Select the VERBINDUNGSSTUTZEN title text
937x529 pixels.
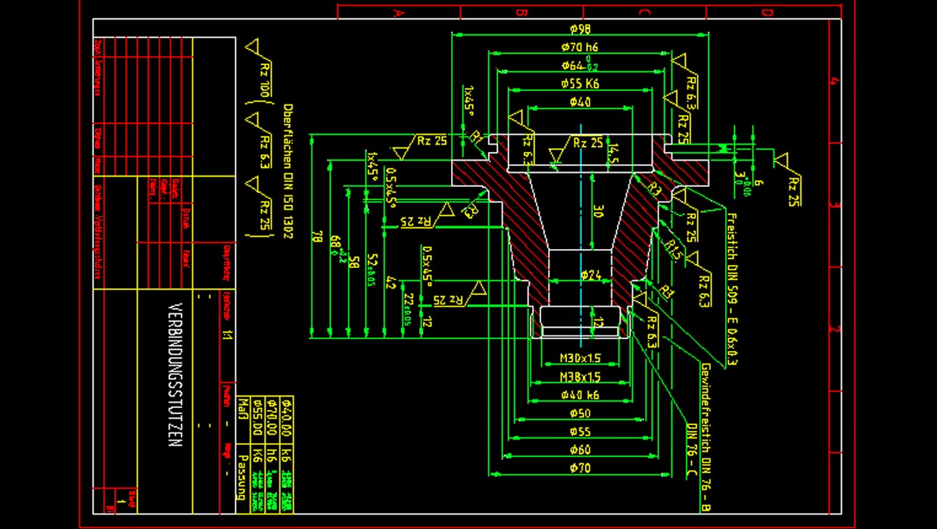[x=175, y=375]
